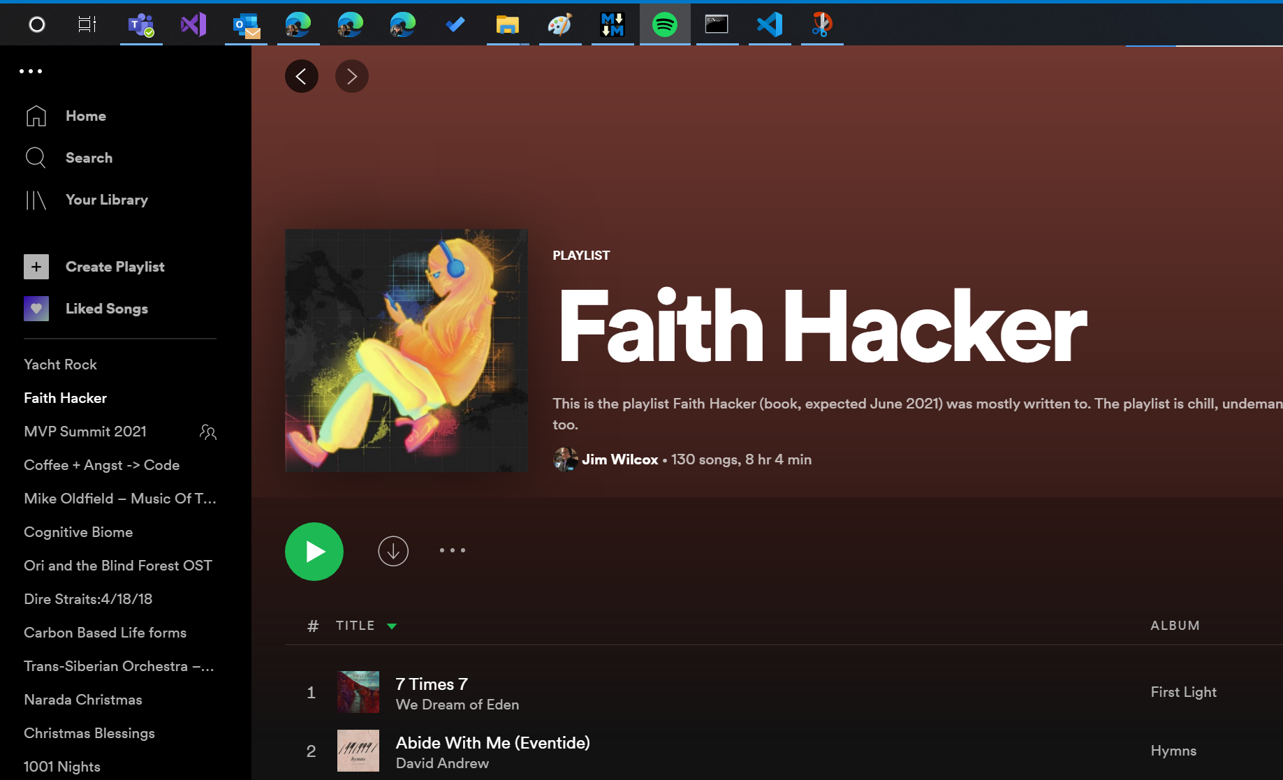Click the collaborative icon beside MVP Summit 2021
This screenshot has height=780, width=1283.
[208, 432]
